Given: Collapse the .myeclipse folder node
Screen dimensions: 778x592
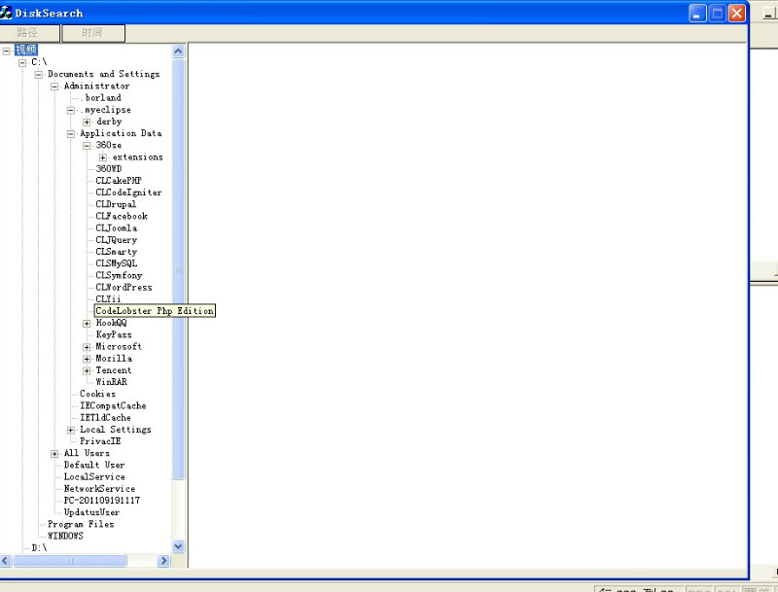Looking at the screenshot, I should [71, 110].
